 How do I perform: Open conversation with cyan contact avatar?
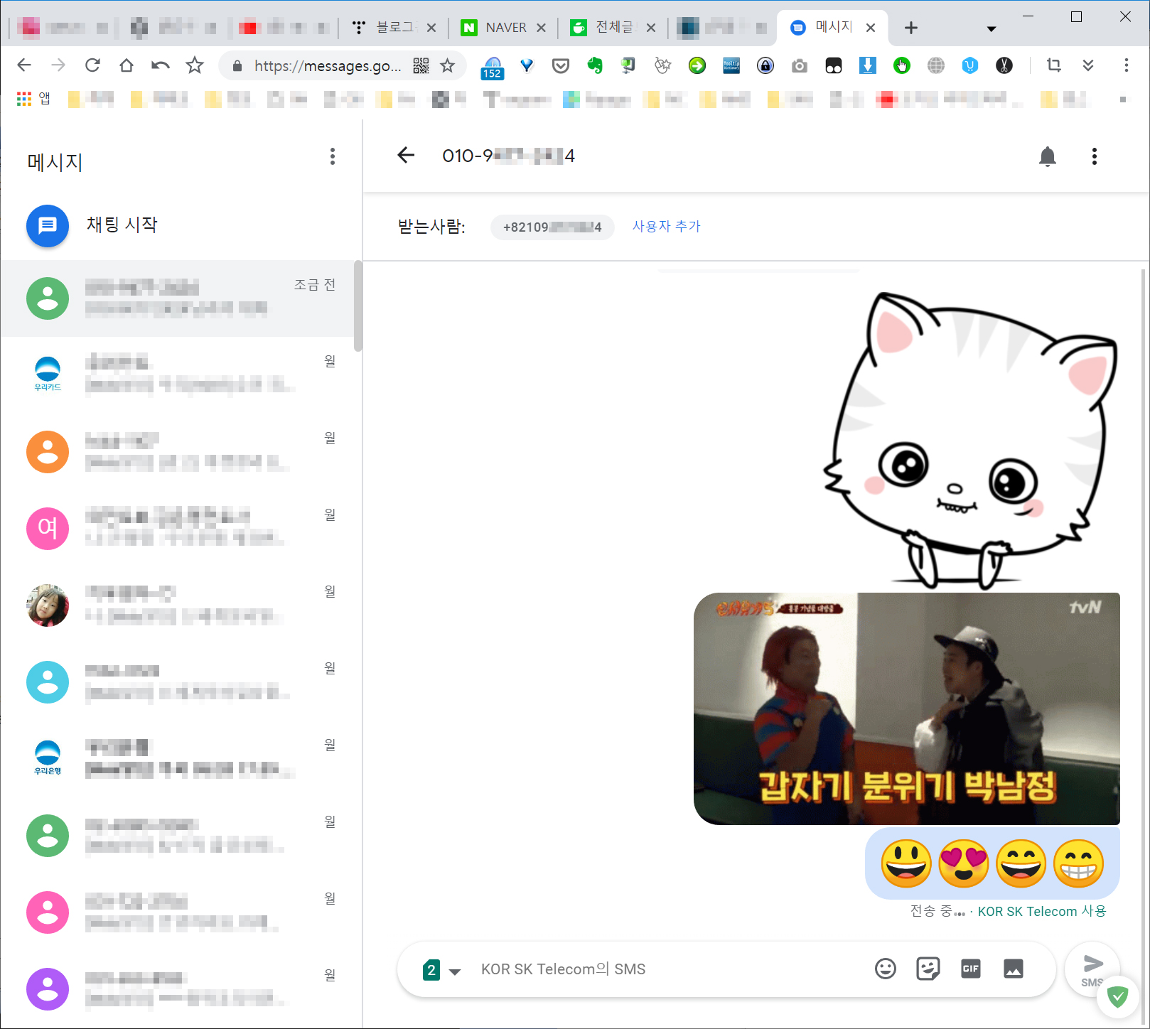[178, 682]
